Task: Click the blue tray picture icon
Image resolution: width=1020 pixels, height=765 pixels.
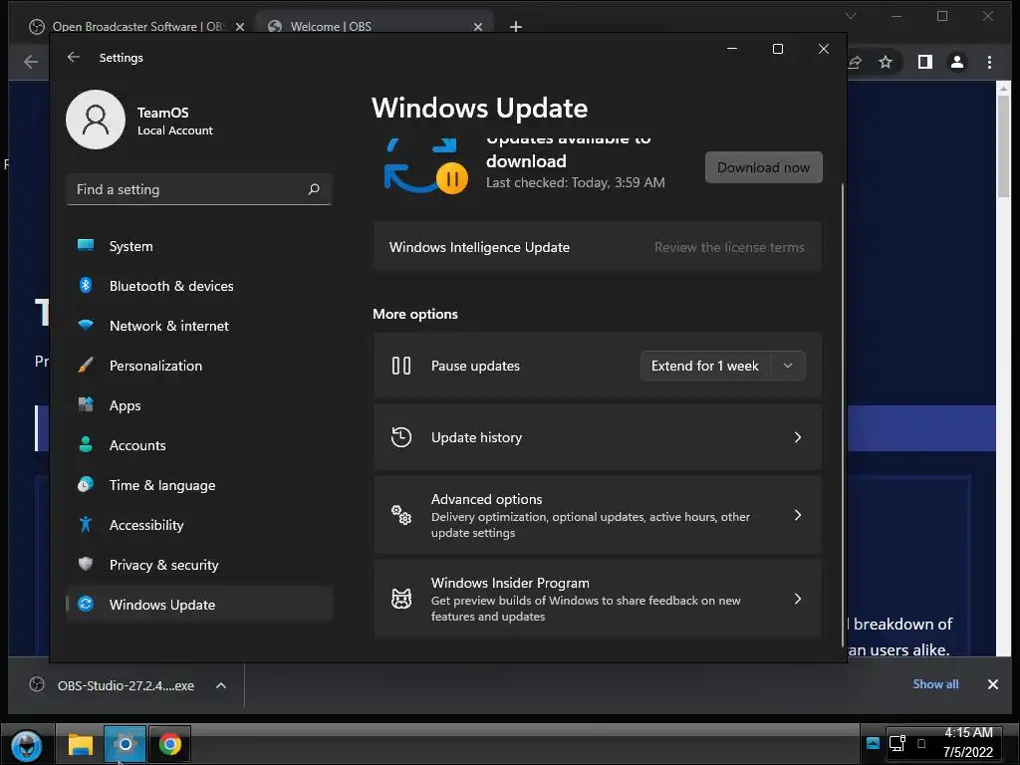Action: [873, 743]
